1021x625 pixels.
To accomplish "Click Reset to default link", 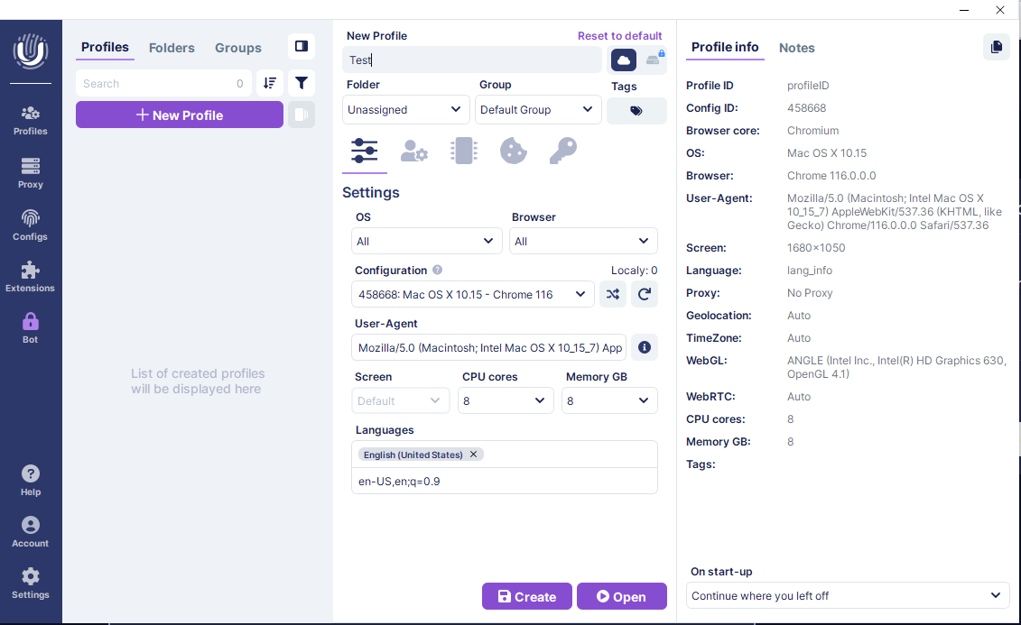I will click(619, 36).
